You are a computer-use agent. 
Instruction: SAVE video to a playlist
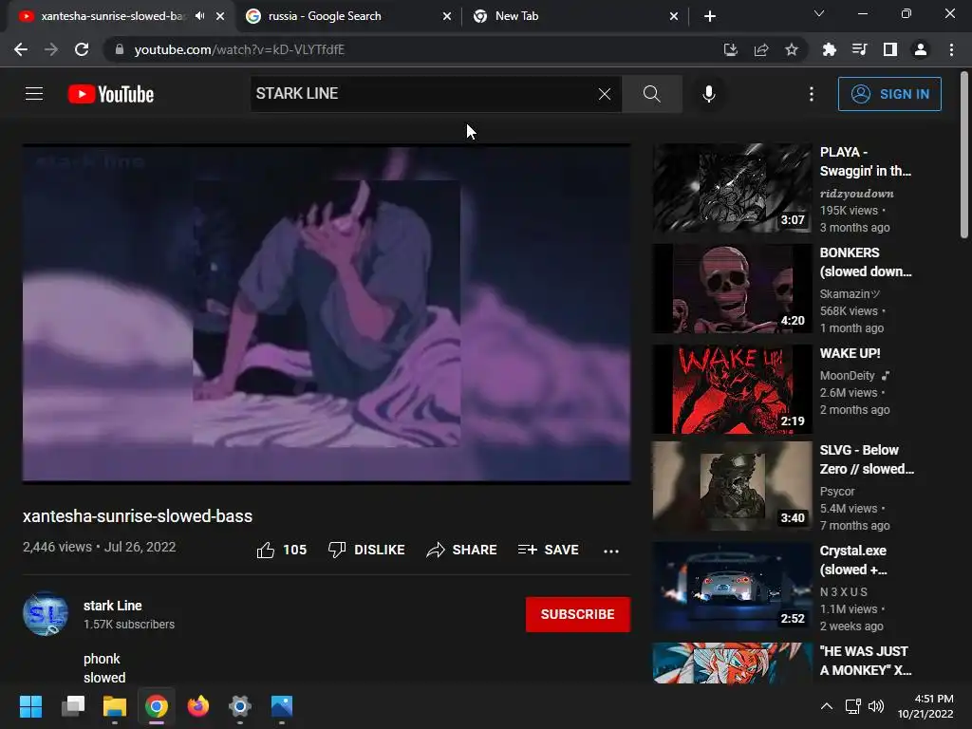point(548,550)
